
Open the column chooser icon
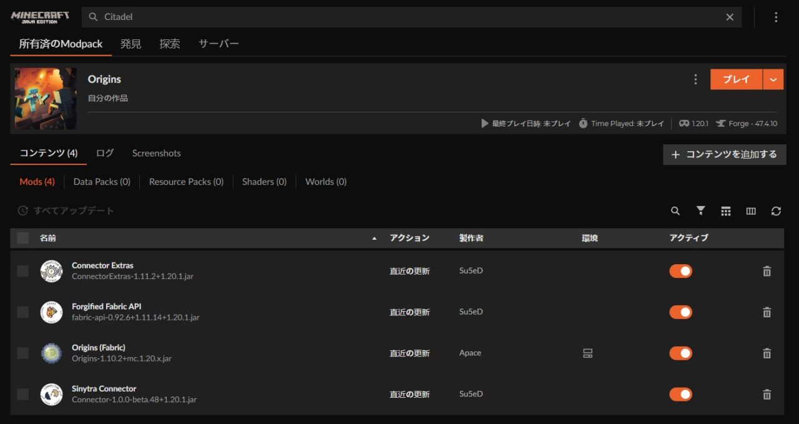(x=751, y=211)
